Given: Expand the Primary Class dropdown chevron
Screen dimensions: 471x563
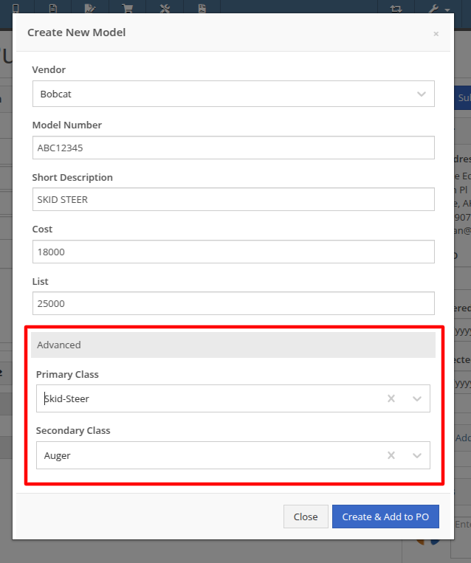Looking at the screenshot, I should point(417,398).
